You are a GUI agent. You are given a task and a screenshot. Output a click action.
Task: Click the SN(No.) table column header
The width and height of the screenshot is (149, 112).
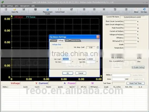pos(5,87)
